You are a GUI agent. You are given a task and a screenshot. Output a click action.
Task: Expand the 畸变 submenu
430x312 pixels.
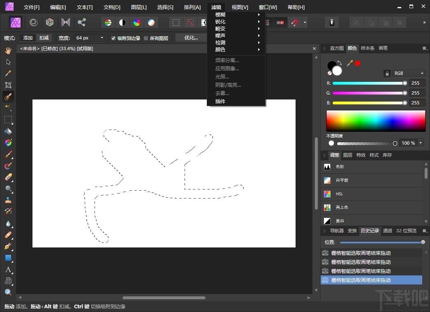tap(236, 28)
